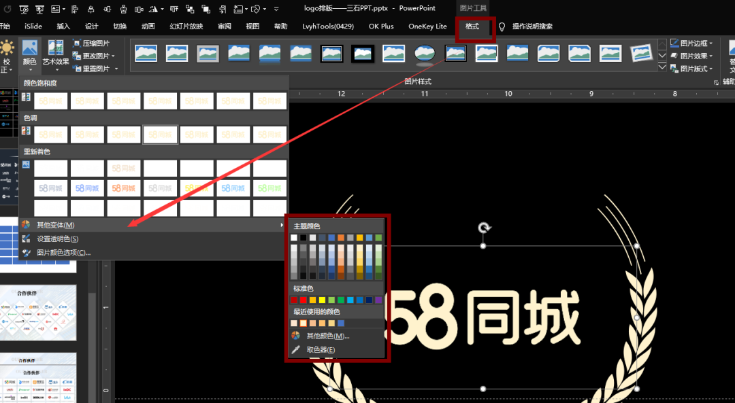Click the align-left icon in the quick access toolbar

[75, 8]
